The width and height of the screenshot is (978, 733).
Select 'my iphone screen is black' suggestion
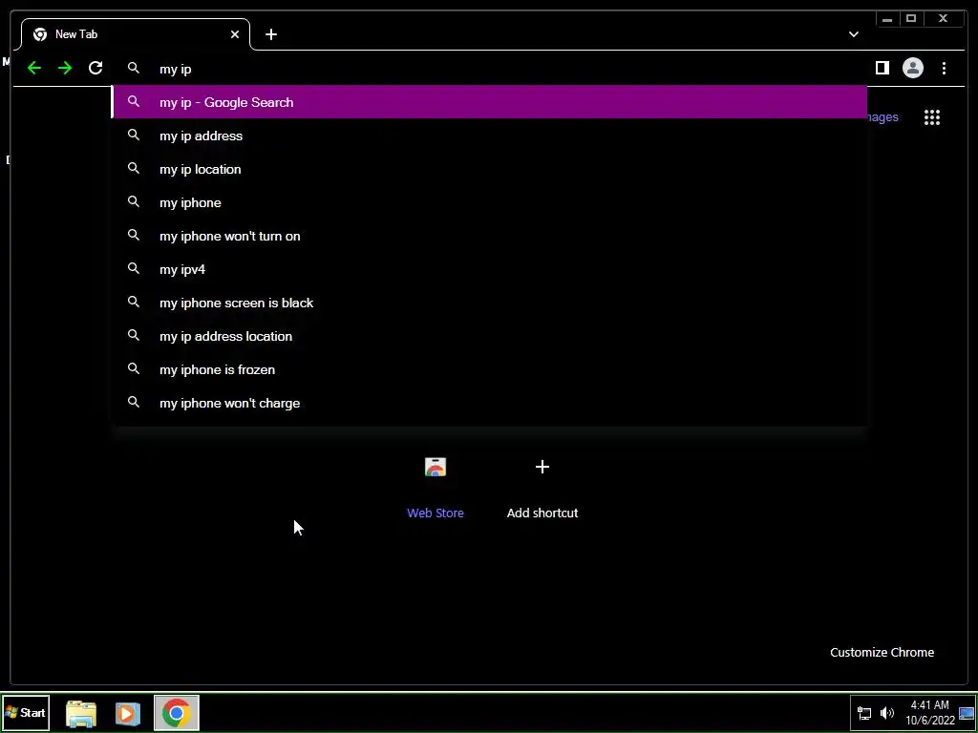(x=490, y=303)
